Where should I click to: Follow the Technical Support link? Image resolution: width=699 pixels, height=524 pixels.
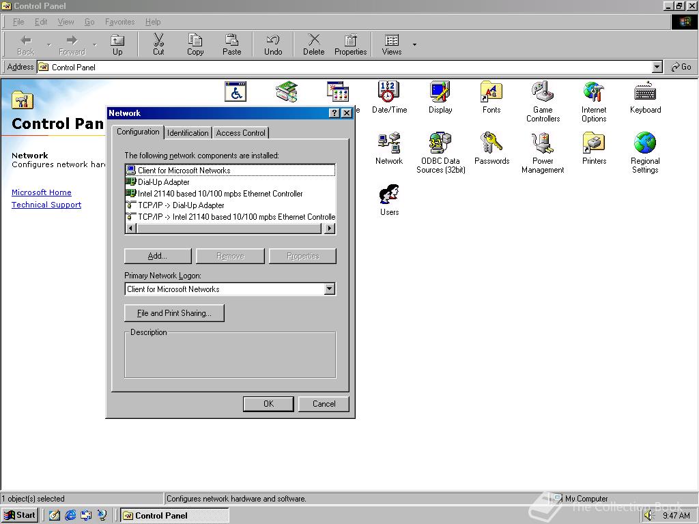46,205
